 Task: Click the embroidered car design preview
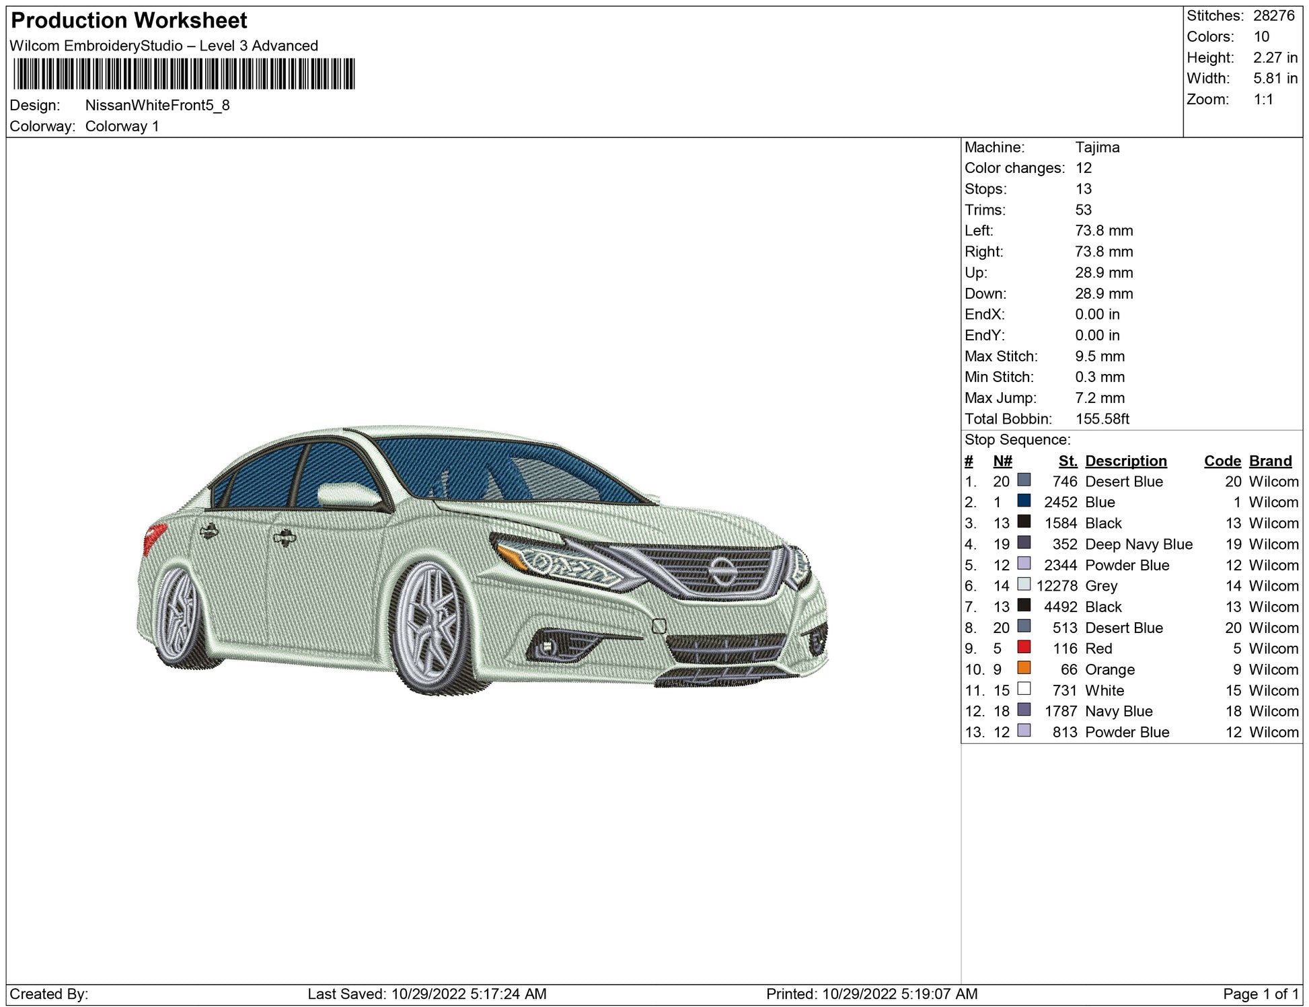(x=482, y=560)
